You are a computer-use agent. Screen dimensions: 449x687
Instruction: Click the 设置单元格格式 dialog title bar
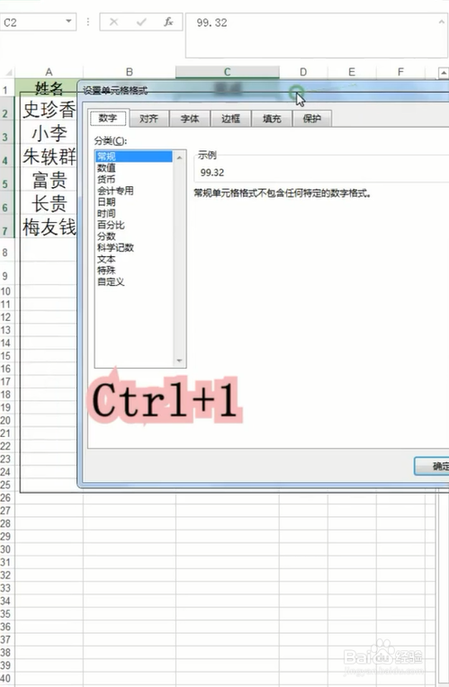[263, 90]
